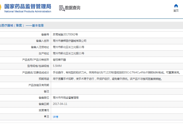Select the 预期用途 intended use text
The width and height of the screenshot is (183, 124).
108,79
